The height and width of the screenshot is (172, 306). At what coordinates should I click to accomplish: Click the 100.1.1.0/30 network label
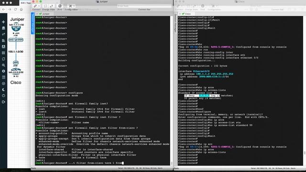click(x=16, y=52)
